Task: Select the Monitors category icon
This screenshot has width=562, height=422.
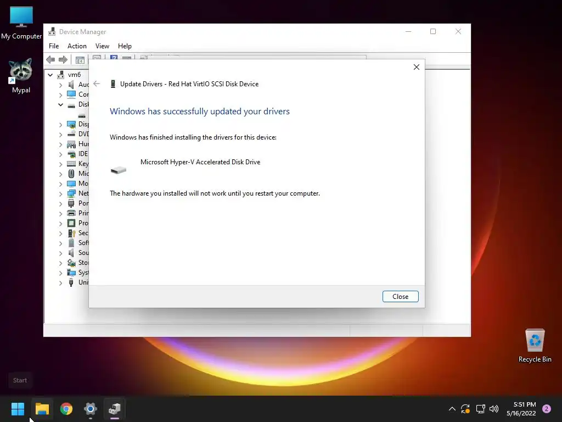Action: tap(71, 184)
